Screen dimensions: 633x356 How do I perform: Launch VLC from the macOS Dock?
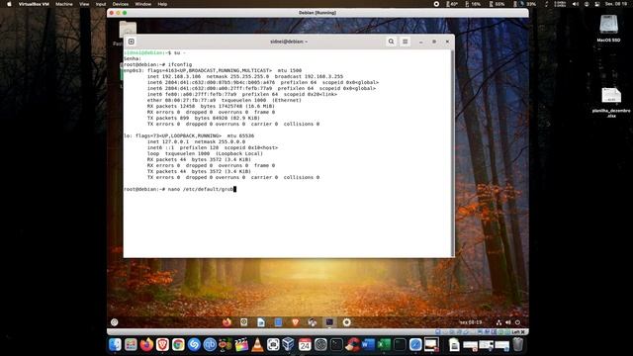[257, 345]
